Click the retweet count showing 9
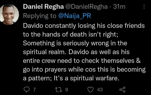The width and height of the screenshot is (151, 95). (67, 90)
